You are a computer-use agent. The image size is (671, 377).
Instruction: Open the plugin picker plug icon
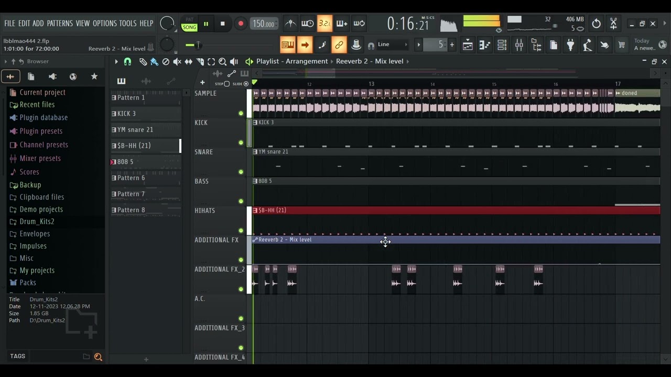pyautogui.click(x=570, y=45)
